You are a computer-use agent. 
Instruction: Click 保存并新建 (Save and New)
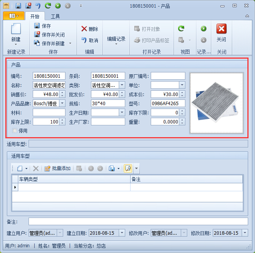coord(53,43)
